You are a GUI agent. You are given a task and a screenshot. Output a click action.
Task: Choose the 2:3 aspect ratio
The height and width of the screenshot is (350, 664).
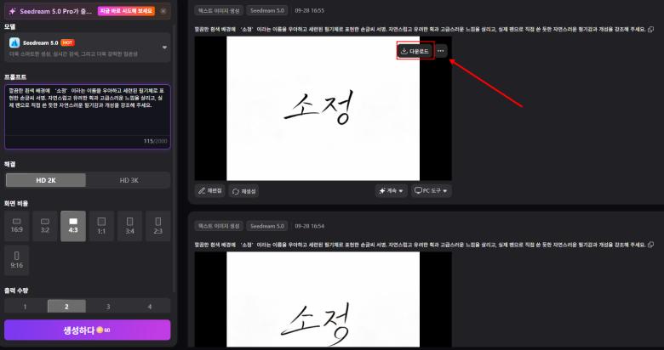[x=158, y=226]
